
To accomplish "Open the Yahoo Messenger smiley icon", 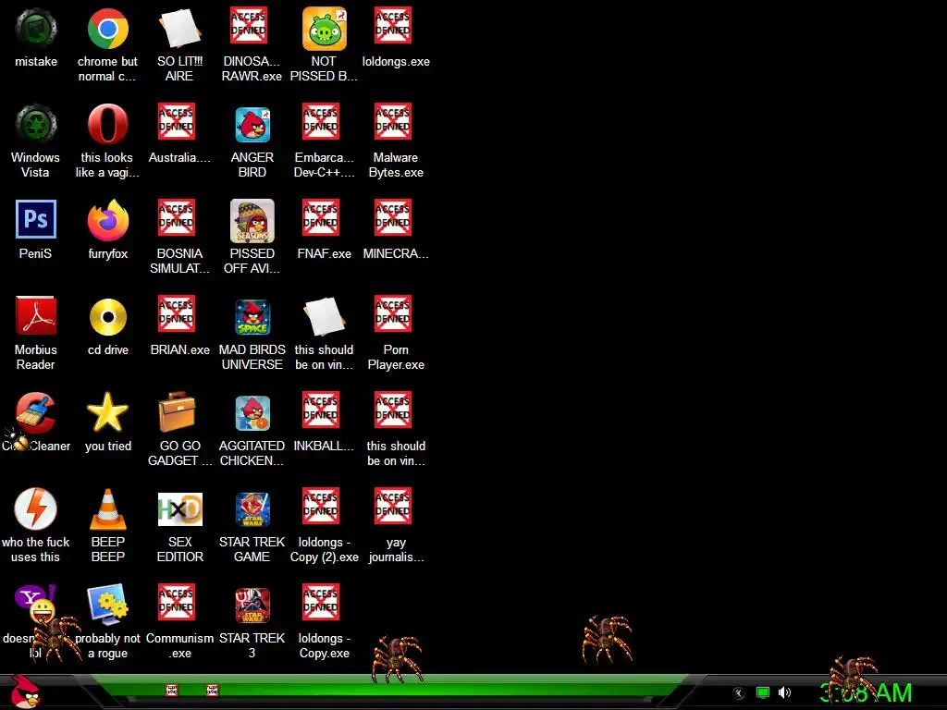I will (x=36, y=605).
